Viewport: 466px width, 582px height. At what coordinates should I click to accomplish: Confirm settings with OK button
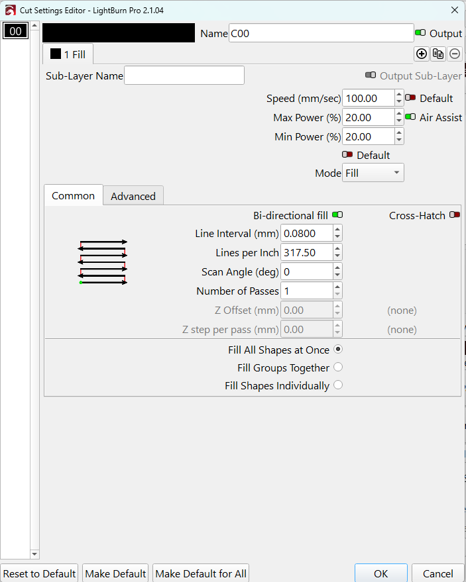(x=381, y=573)
